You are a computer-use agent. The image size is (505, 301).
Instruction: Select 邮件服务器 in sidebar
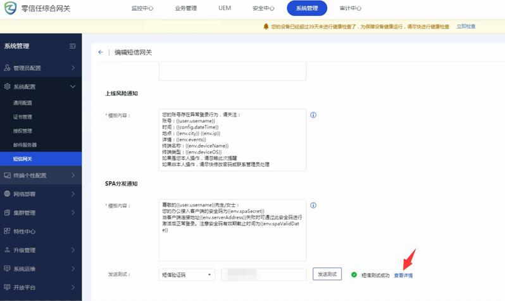(x=25, y=145)
